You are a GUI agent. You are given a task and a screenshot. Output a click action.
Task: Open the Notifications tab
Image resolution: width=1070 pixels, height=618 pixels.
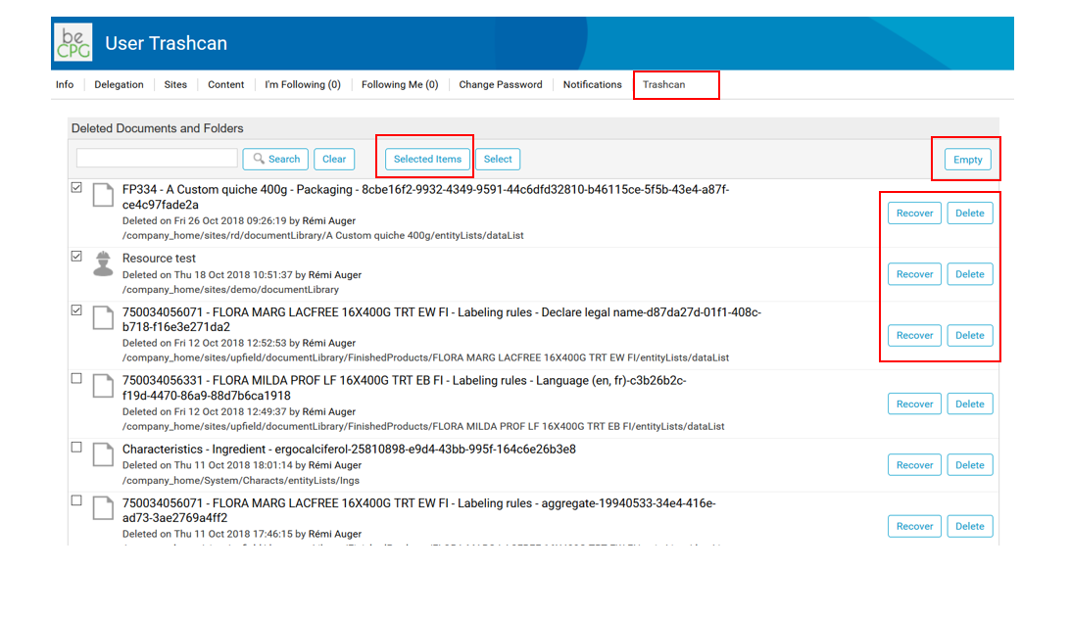click(x=592, y=84)
